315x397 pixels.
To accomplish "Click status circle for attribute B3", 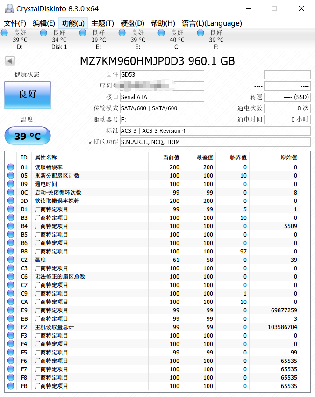I will [x=11, y=217].
